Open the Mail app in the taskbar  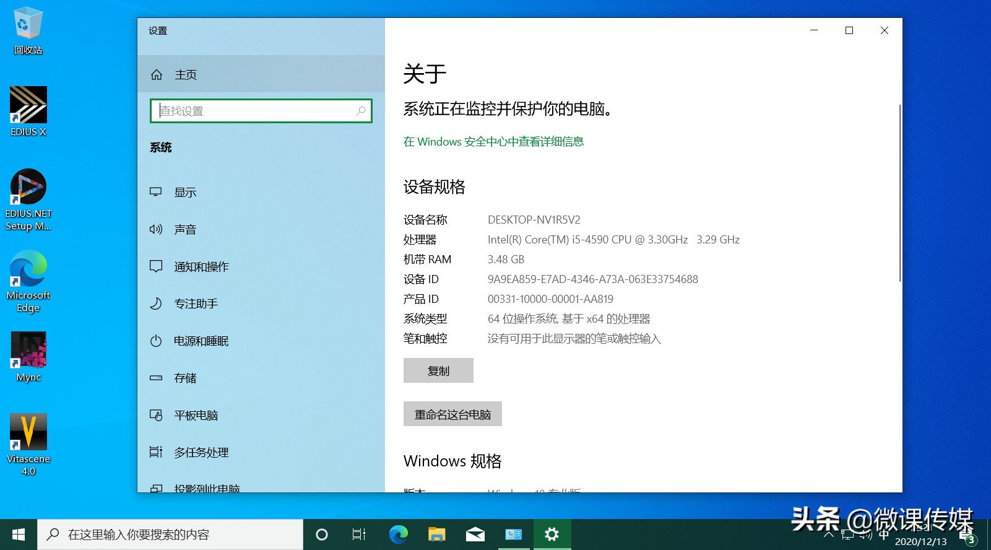(475, 534)
